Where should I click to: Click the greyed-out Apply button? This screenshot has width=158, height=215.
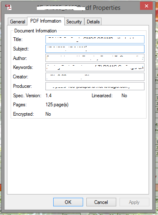134,202
